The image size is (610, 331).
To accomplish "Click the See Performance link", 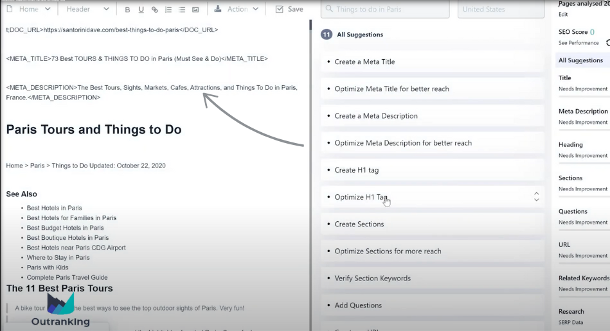I will pos(579,43).
